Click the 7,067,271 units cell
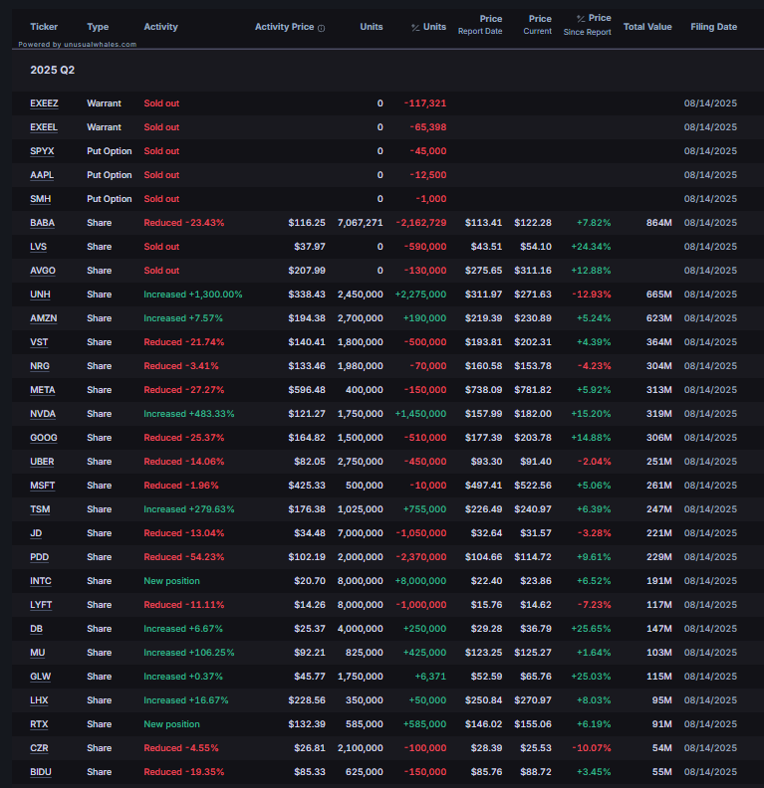 click(x=361, y=223)
